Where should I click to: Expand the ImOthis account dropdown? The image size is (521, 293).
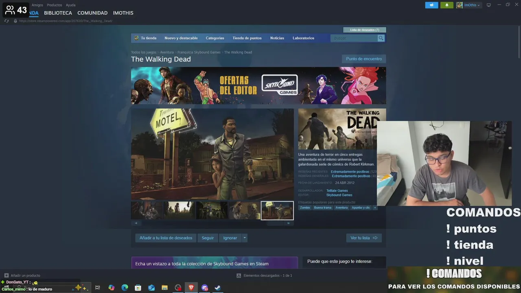(479, 5)
